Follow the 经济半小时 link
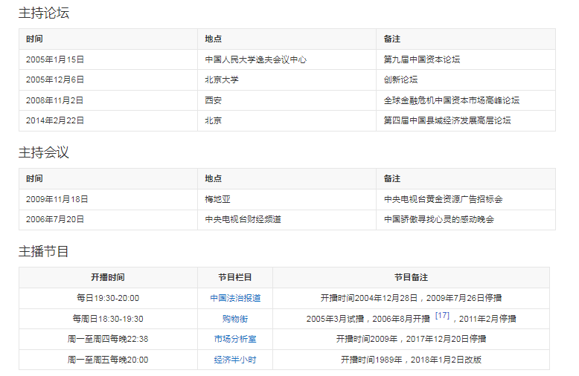Viewport: 579px width, 376px height. [235, 360]
